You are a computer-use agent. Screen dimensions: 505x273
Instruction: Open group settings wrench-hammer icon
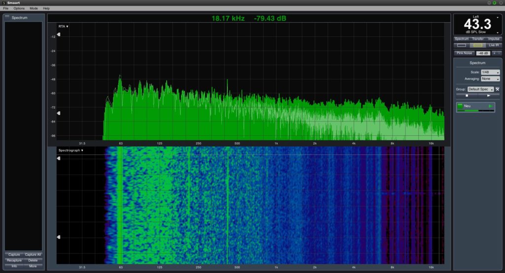(498, 90)
